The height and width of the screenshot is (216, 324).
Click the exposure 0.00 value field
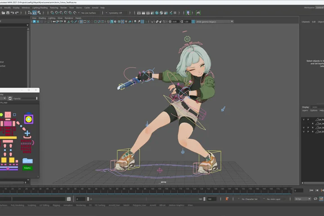coord(175,22)
